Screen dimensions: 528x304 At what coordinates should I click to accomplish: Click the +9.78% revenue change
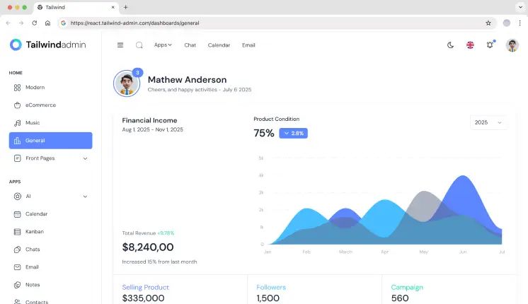(166, 233)
